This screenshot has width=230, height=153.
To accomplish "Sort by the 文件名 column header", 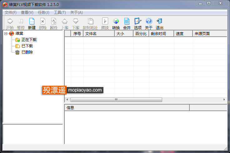I will coord(99,33).
